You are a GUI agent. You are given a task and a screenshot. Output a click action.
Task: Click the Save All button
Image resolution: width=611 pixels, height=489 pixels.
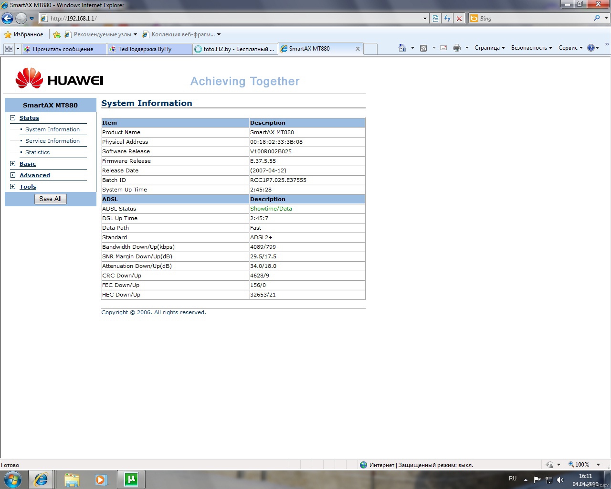click(x=51, y=199)
